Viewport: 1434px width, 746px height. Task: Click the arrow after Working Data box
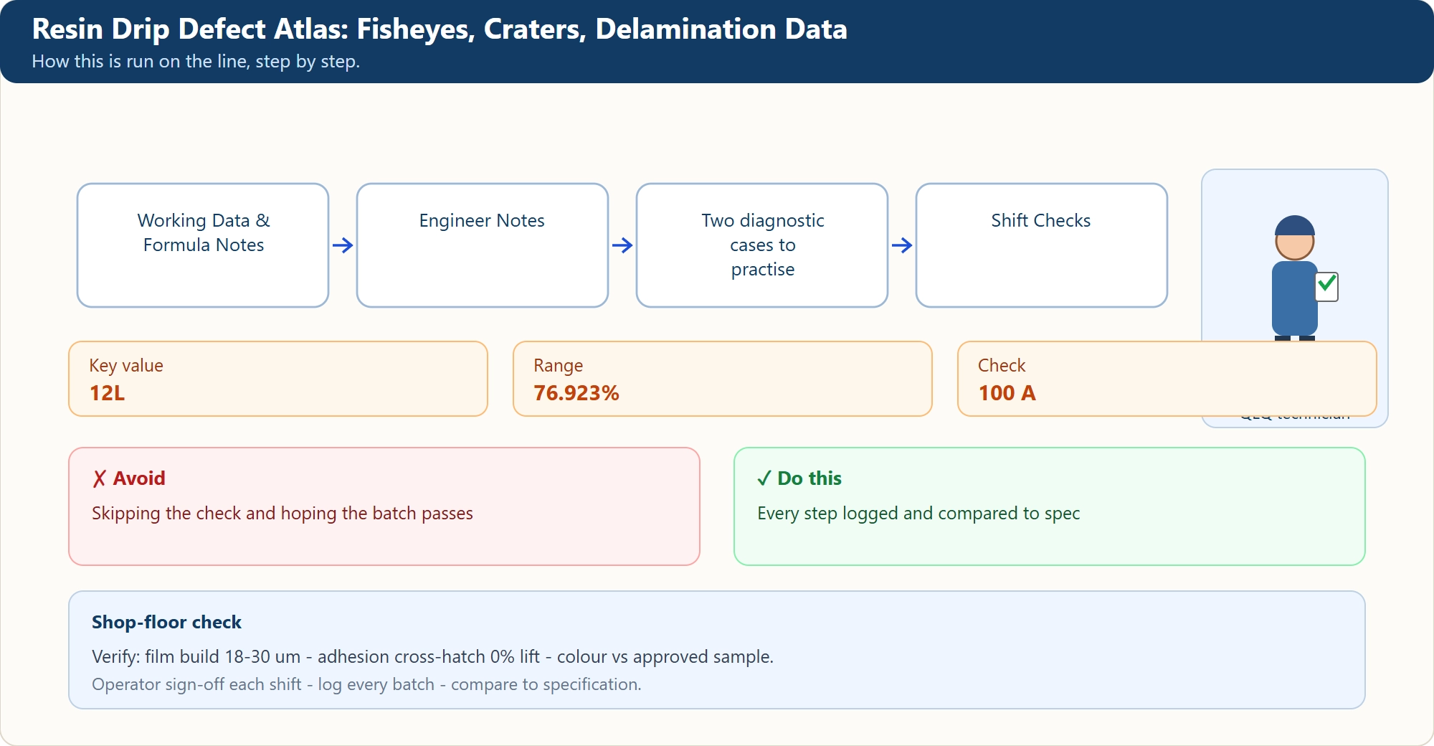tap(343, 245)
